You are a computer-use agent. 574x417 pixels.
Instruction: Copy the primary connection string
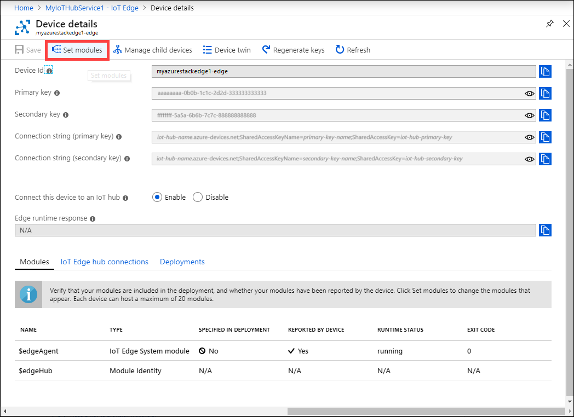[545, 137]
